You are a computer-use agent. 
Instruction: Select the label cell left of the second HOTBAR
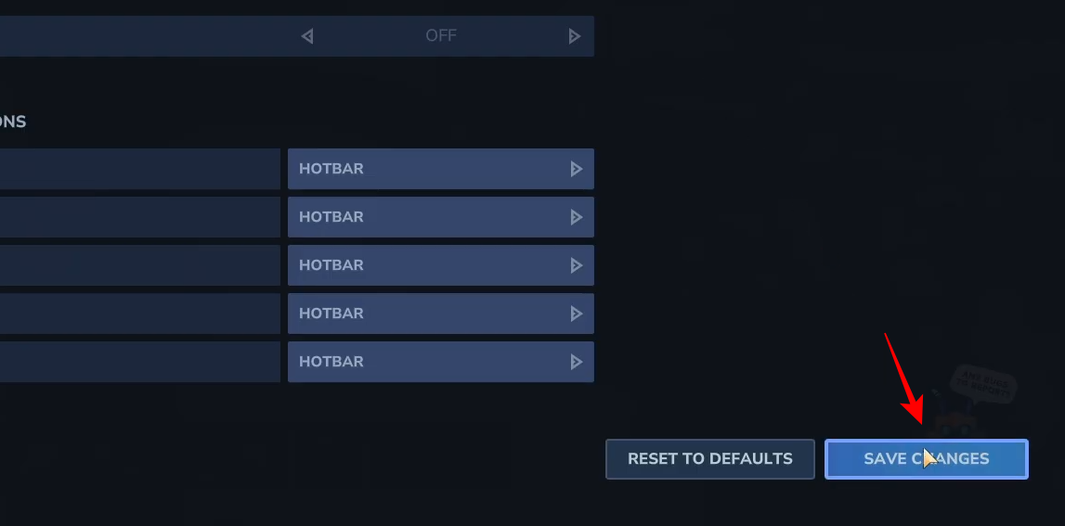pyautogui.click(x=139, y=217)
